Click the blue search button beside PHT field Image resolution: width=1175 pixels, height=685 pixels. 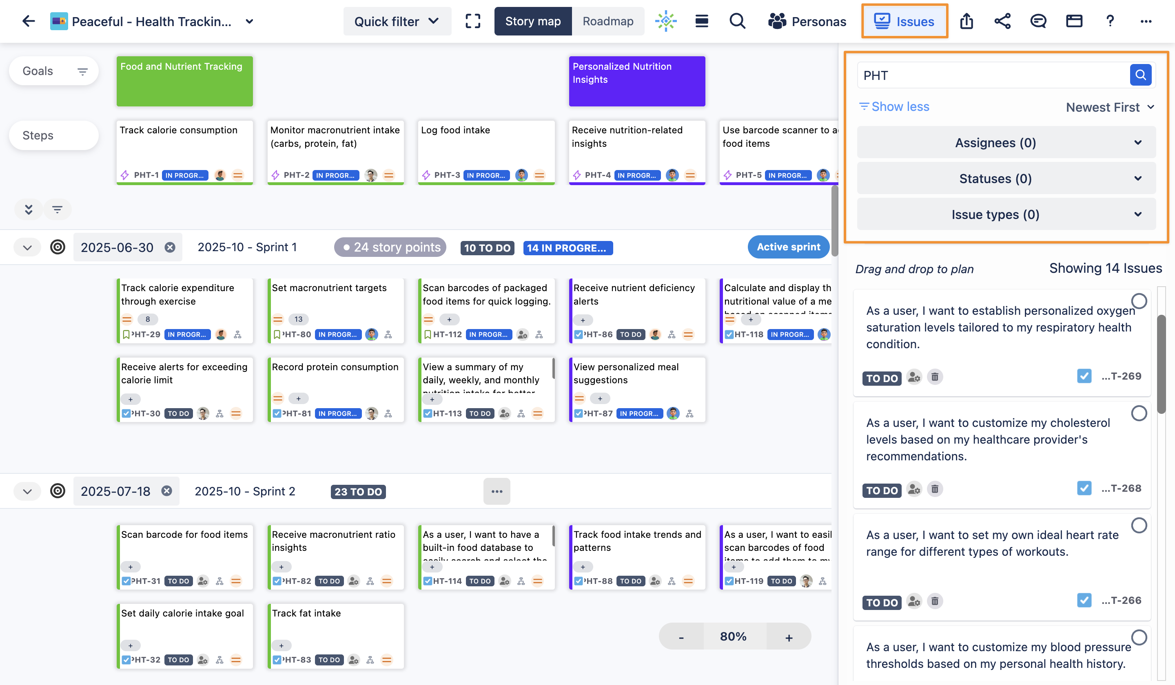point(1140,75)
